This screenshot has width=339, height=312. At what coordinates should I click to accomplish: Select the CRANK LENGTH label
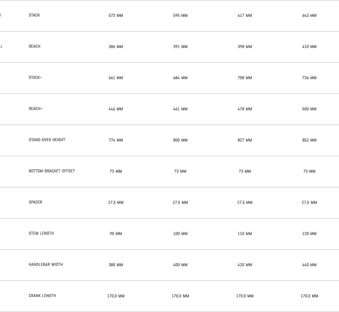click(42, 296)
